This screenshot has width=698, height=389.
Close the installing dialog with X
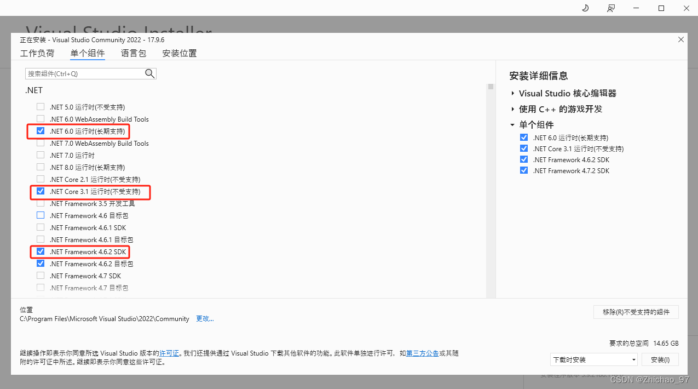(681, 39)
